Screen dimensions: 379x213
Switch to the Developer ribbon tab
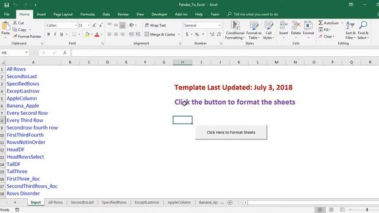tap(159, 14)
